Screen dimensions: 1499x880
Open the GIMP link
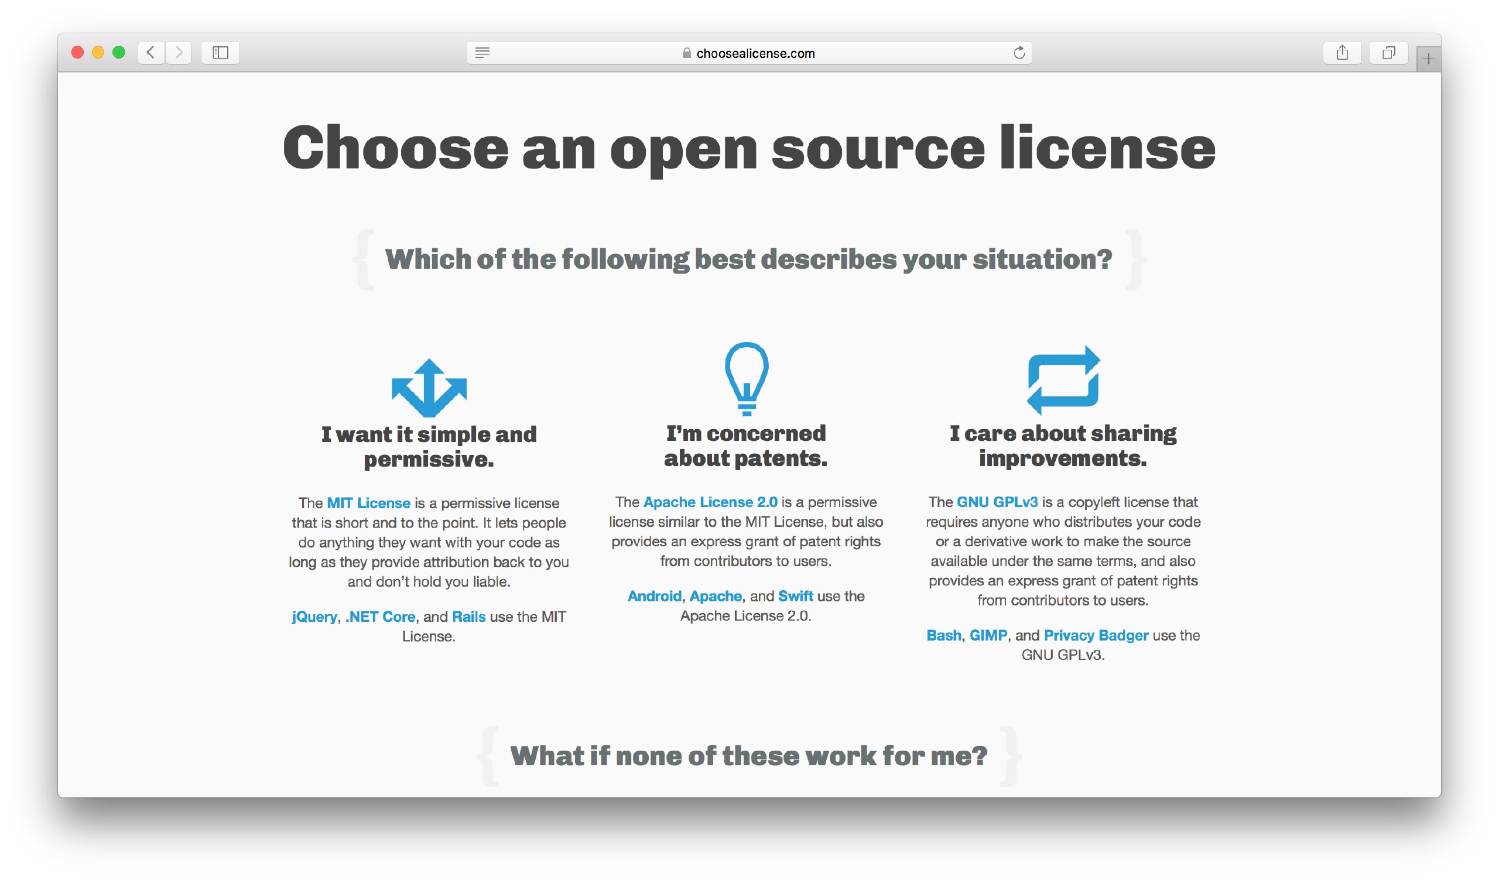[988, 635]
